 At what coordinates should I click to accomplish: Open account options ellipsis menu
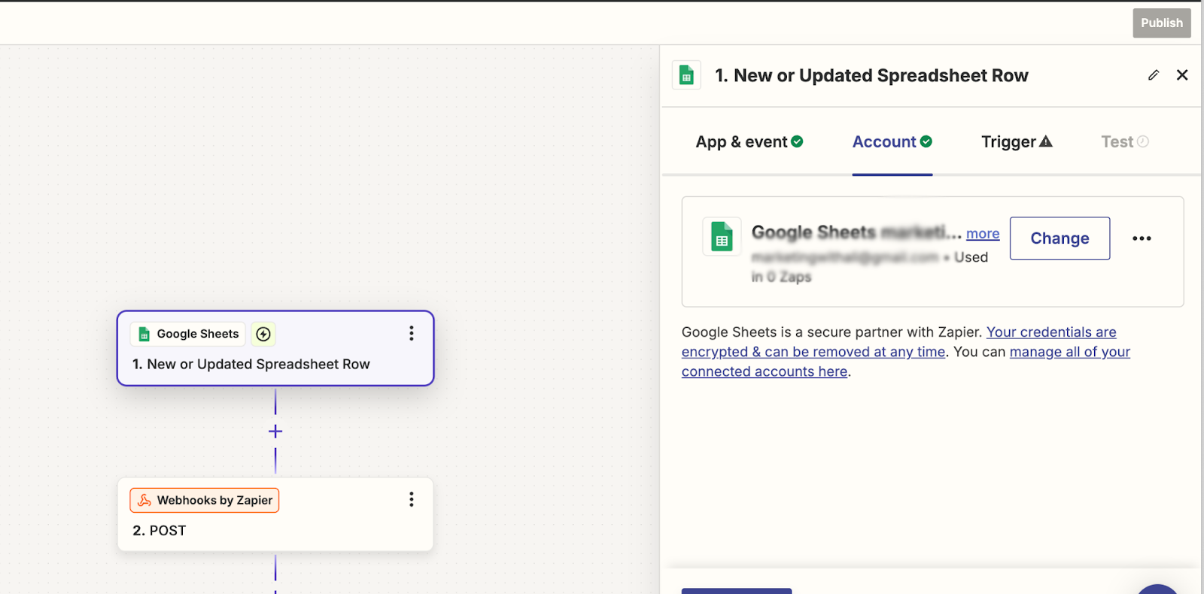[x=1142, y=238]
